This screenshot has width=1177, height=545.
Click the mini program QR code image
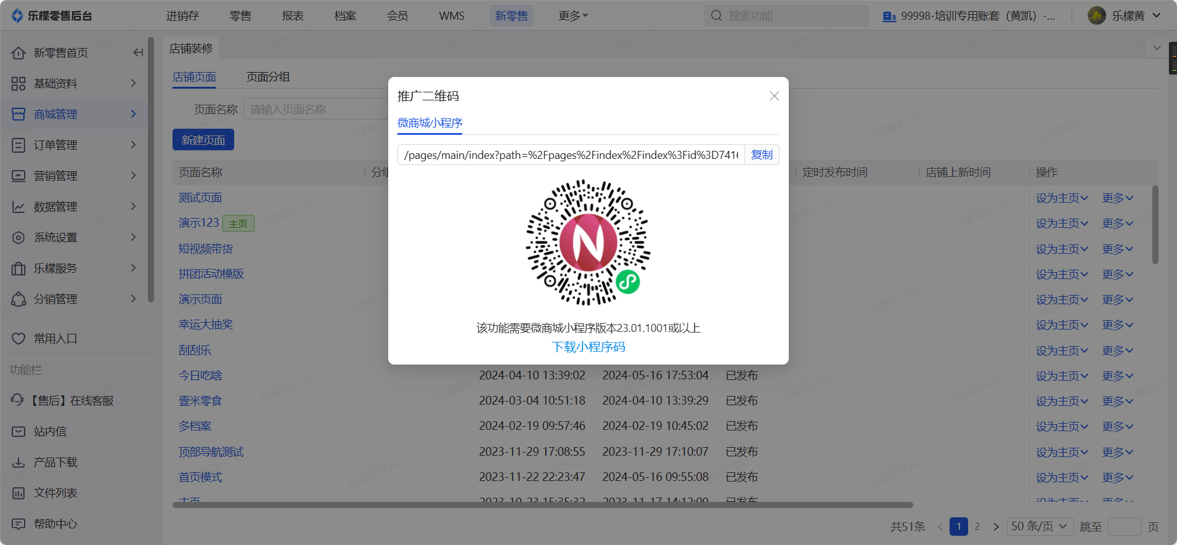588,243
